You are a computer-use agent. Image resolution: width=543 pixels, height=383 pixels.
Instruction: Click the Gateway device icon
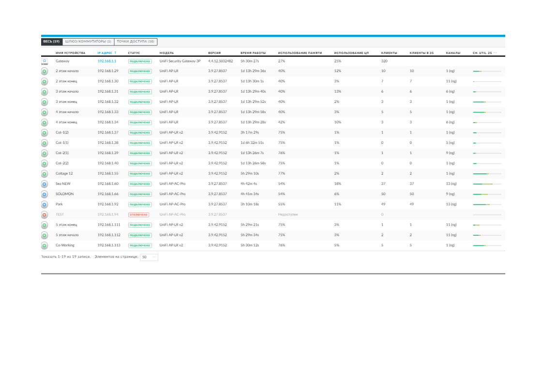pyautogui.click(x=44, y=61)
